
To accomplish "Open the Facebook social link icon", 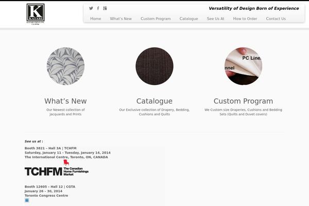I will [98, 8].
